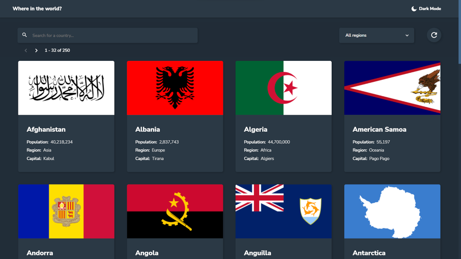Click the previous page arrow

point(26,50)
